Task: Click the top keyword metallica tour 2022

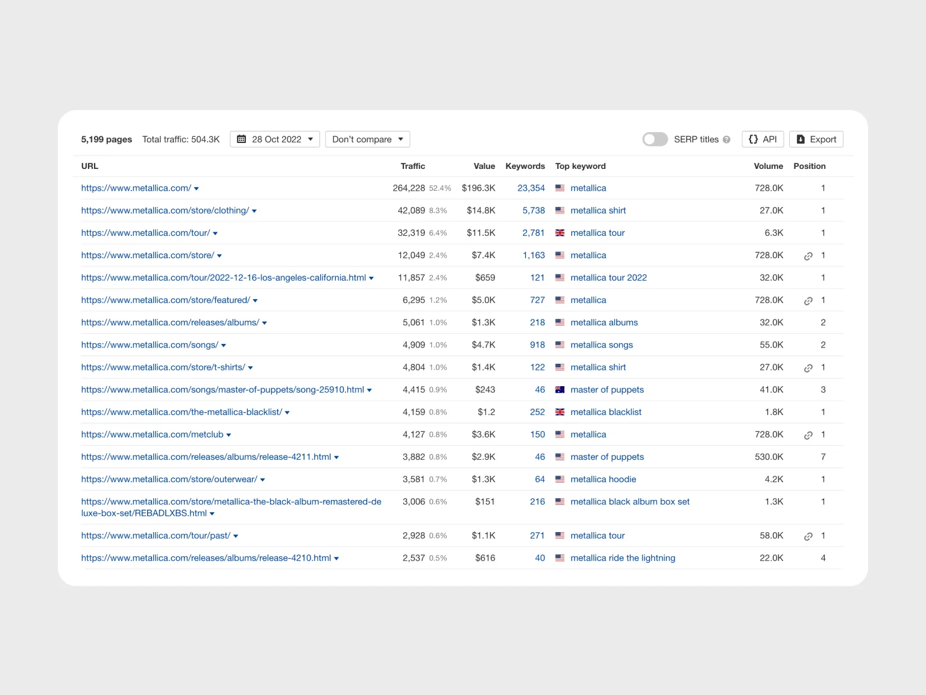Action: (609, 278)
